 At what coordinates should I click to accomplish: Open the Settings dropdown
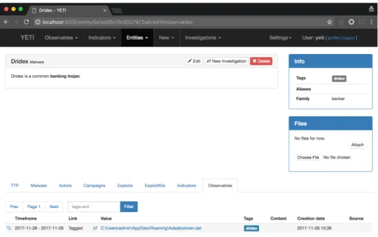[280, 37]
